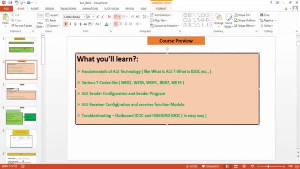Open the Drawing Tools FORMAT tab
This screenshot has width=300, height=169.
coord(161,9)
